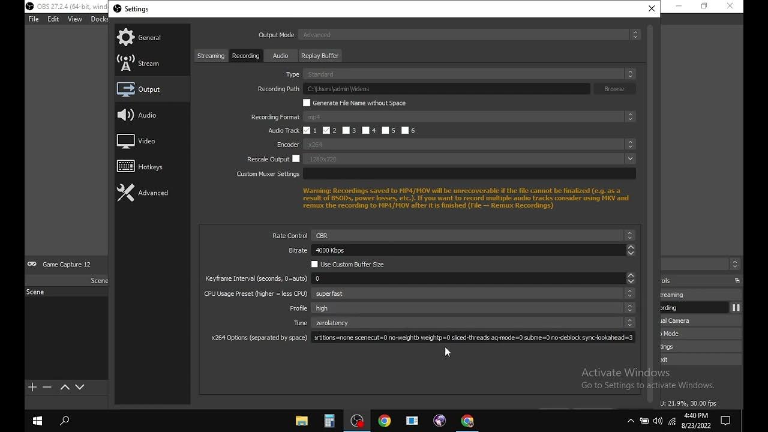Move scene down with down arrow

point(79,387)
